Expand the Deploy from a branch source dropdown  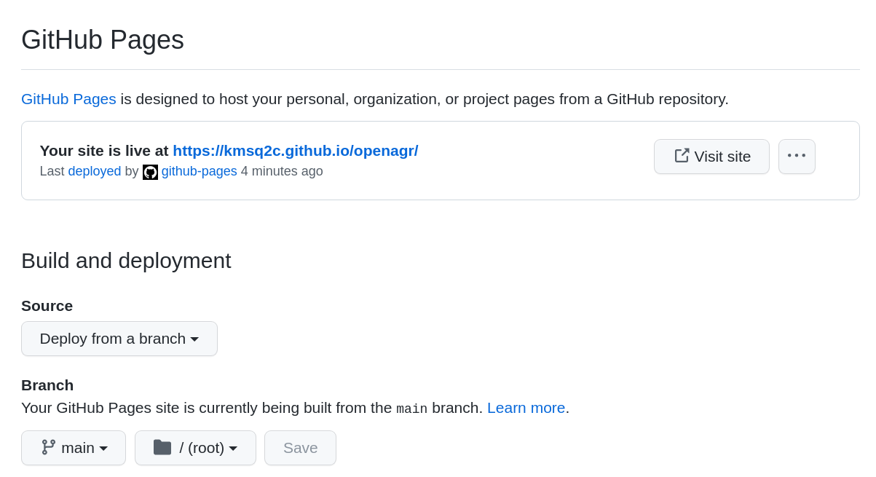[x=119, y=339]
